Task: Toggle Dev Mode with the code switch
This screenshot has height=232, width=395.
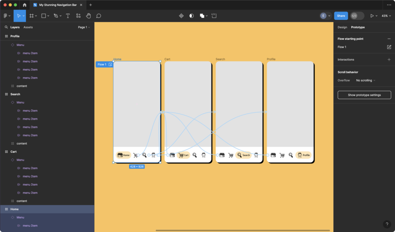Action: coord(355,16)
